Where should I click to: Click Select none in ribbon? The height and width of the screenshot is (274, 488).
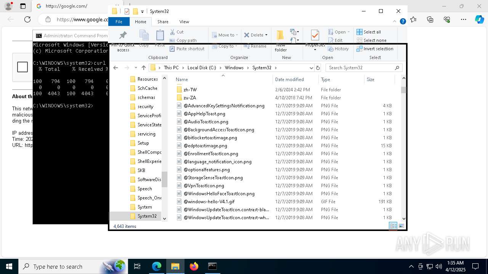372,40
